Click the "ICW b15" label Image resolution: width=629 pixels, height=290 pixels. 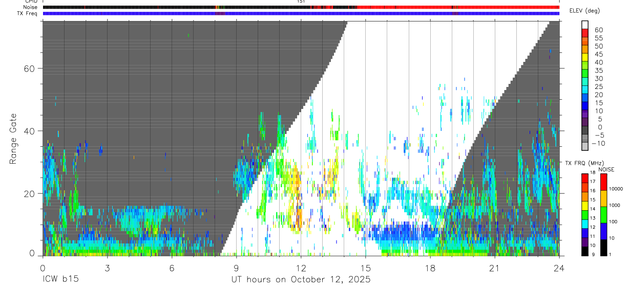pos(60,280)
